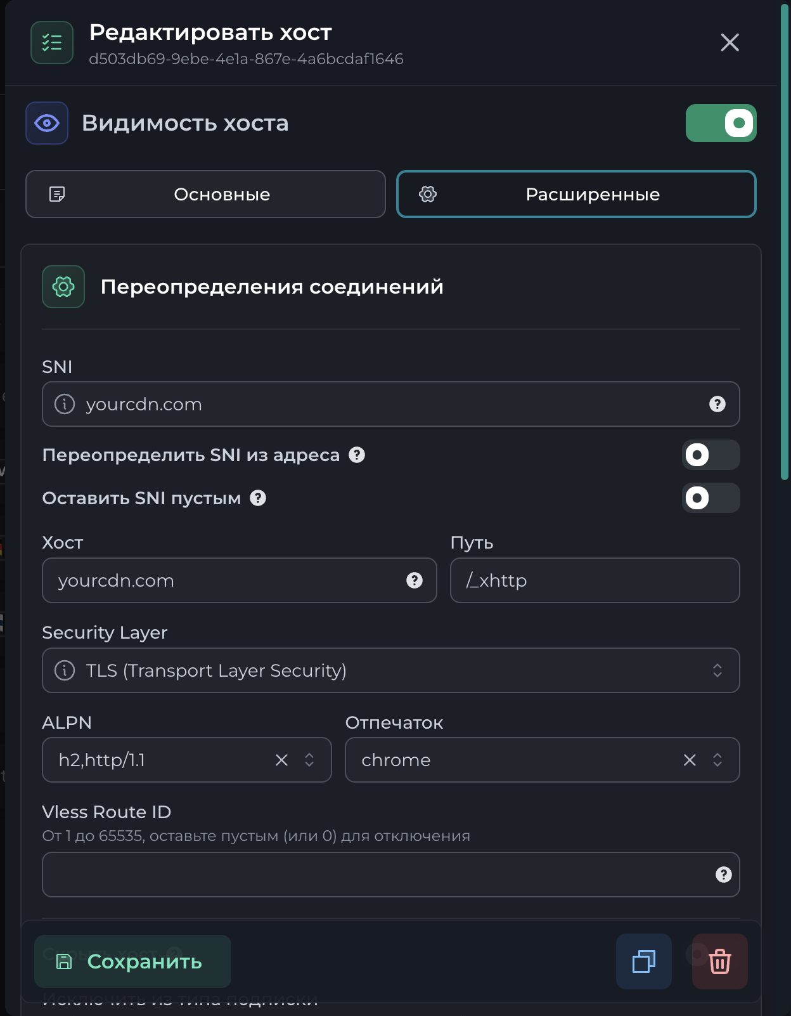Focus the SNI input field

pyautogui.click(x=390, y=404)
